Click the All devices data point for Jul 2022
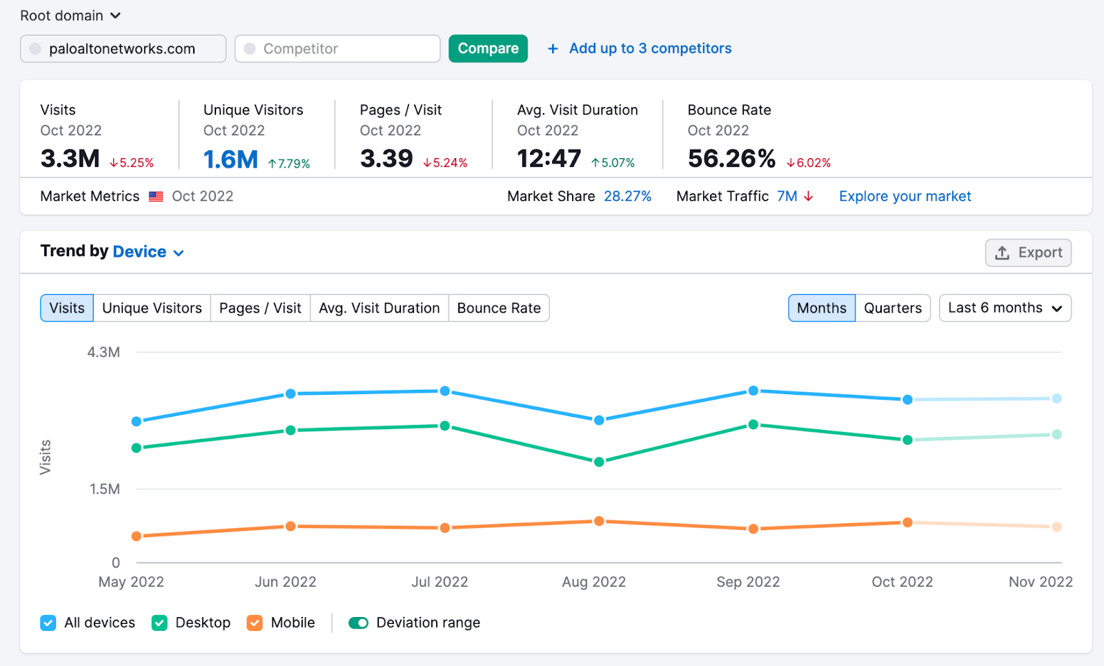This screenshot has height=666, width=1104. [x=445, y=391]
